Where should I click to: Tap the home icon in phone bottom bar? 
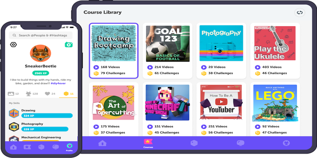click(x=13, y=147)
